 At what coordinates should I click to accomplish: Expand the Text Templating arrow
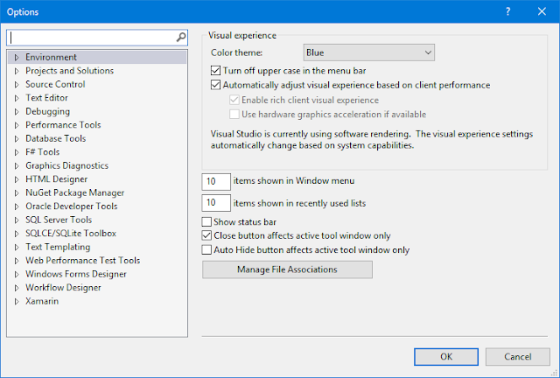17,248
